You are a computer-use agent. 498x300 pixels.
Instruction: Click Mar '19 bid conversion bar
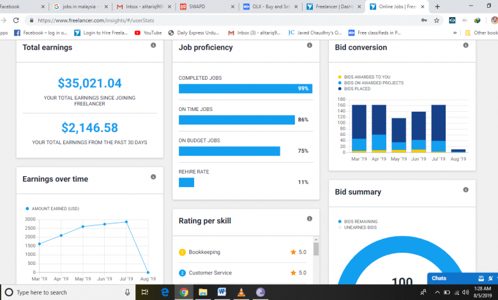(x=359, y=128)
